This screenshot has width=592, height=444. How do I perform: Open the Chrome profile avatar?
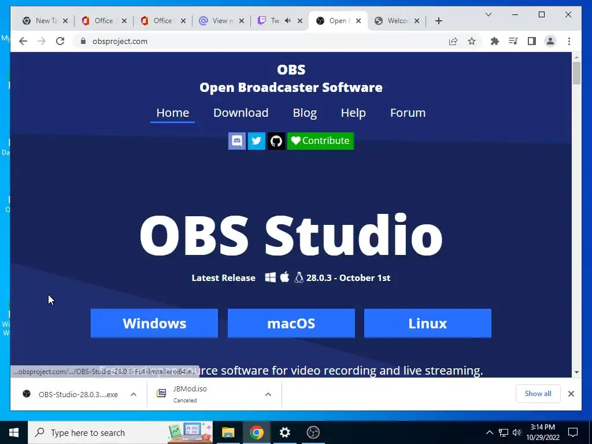coord(550,41)
